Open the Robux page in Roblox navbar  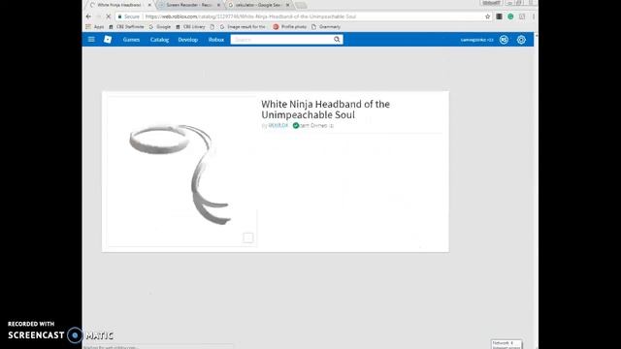pos(216,40)
